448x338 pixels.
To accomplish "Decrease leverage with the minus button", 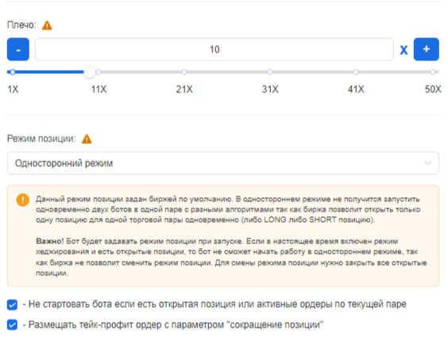I will click(x=18, y=49).
